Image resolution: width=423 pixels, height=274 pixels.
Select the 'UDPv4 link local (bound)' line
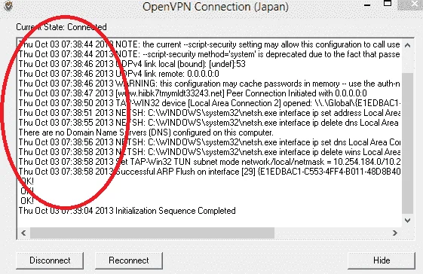pyautogui.click(x=132, y=64)
